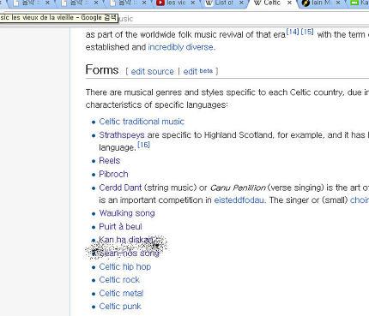369x316 pixels.
Task: Open the 'Cerdd Dant' link
Action: pyautogui.click(x=120, y=188)
